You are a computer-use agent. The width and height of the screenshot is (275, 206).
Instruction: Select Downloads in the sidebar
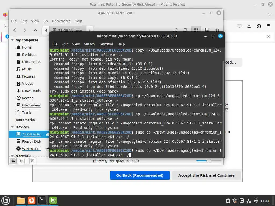pyautogui.click(x=31, y=91)
